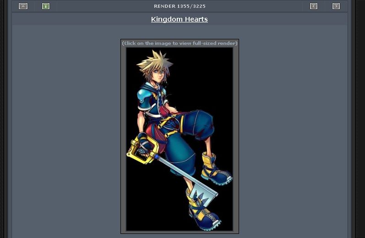This screenshot has width=365, height=238.
Task: Click the Sora render to view full size
Action: tap(180, 139)
